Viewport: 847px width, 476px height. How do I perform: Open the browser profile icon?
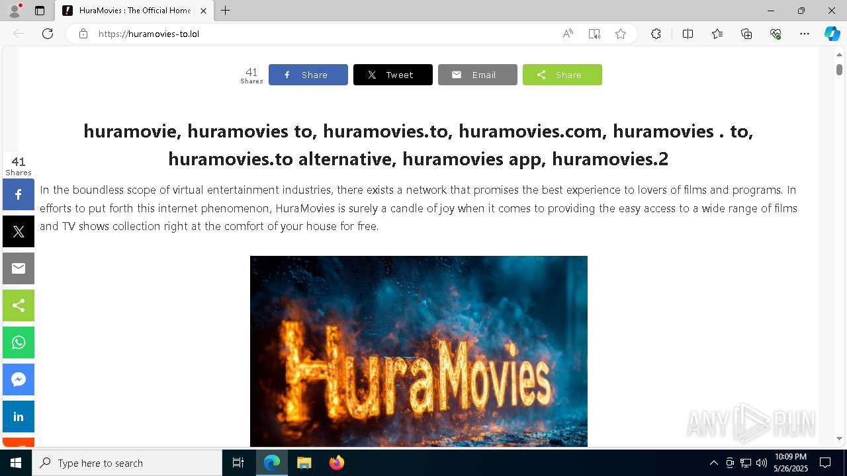[x=15, y=11]
